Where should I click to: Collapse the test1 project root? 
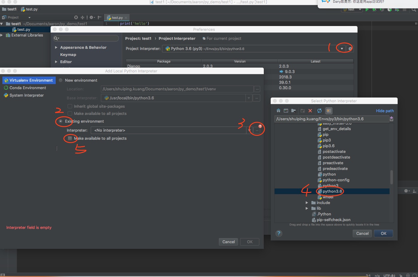(2, 24)
